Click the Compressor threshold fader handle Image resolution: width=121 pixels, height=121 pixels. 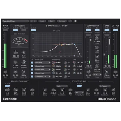tap(86, 62)
